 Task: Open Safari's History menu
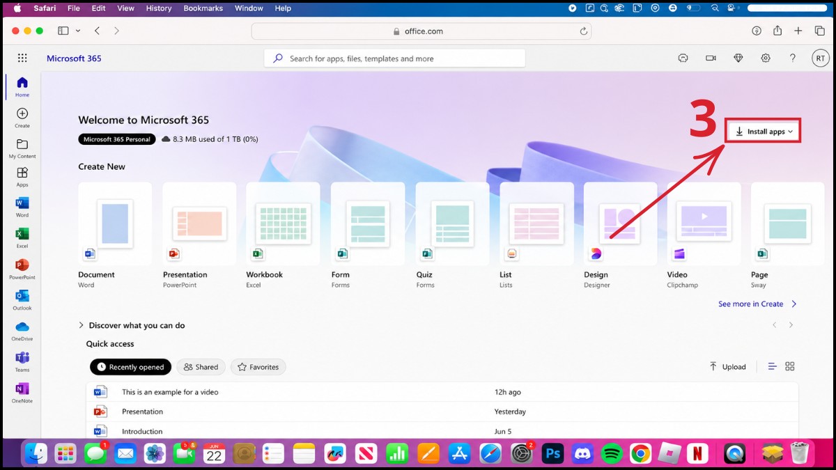click(x=159, y=8)
